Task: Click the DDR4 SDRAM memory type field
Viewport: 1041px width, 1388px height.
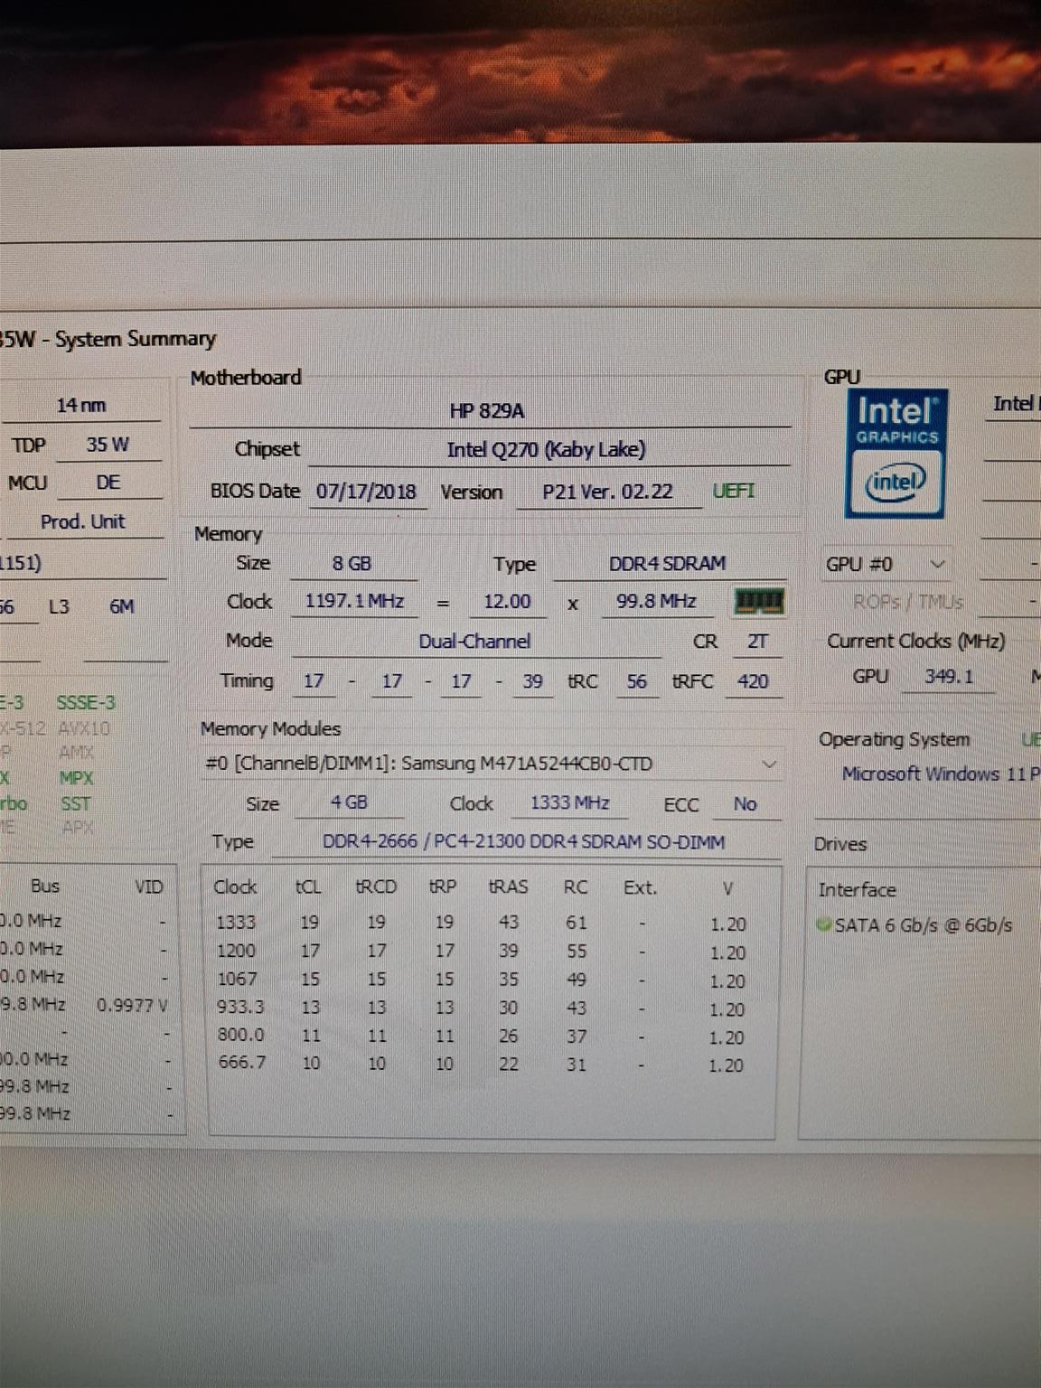Action: click(667, 564)
